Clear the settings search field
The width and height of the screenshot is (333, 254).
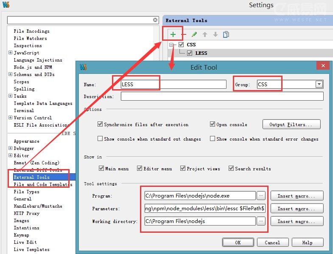(x=155, y=20)
